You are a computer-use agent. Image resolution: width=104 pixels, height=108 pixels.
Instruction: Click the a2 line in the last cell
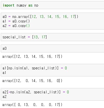pos(5,97)
